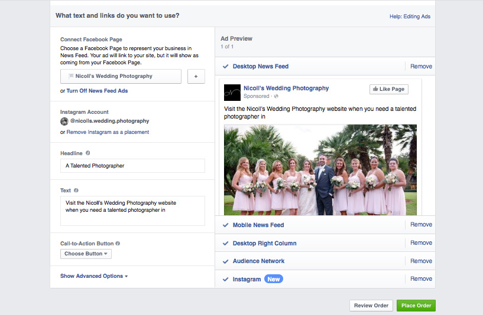Screen dimensions: 483x315
Task: Click the wedding party photo in ad preview
Action: [x=320, y=170]
